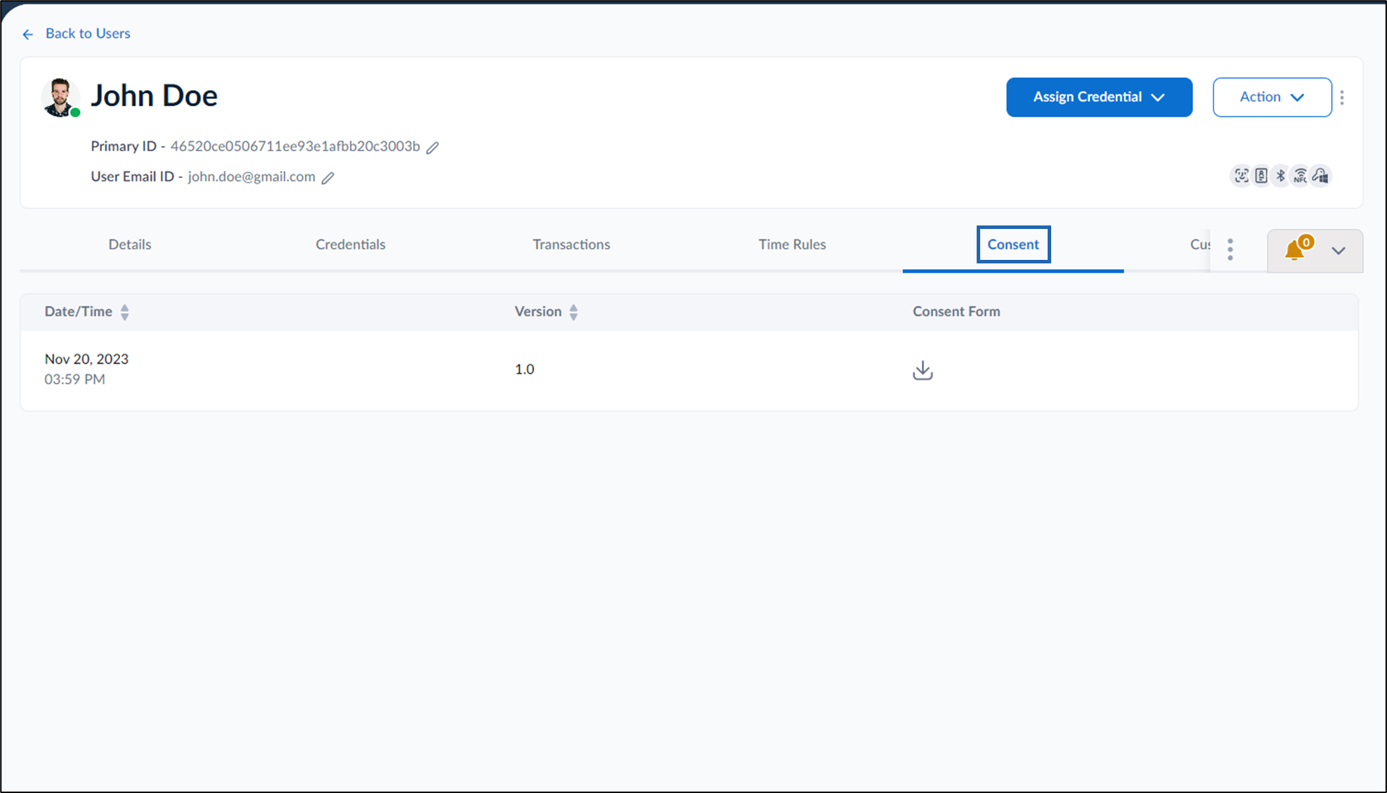Viewport: 1387px width, 793px height.
Task: Open the more tabs vertical dots menu
Action: pos(1230,249)
